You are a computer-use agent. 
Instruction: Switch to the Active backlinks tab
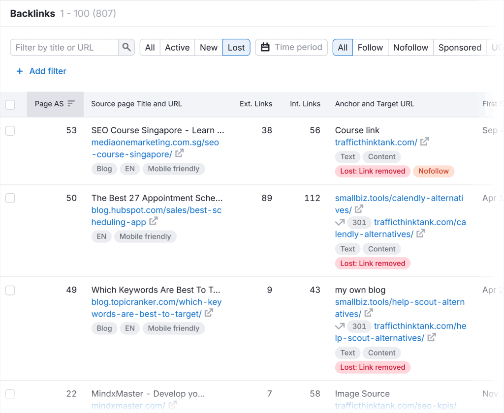(177, 48)
